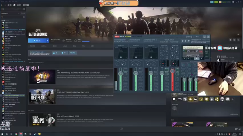Toggle B1 routing on Hardware Input 1
Image resolution: width=243 pixels, height=136 pixels.
tap(125, 77)
